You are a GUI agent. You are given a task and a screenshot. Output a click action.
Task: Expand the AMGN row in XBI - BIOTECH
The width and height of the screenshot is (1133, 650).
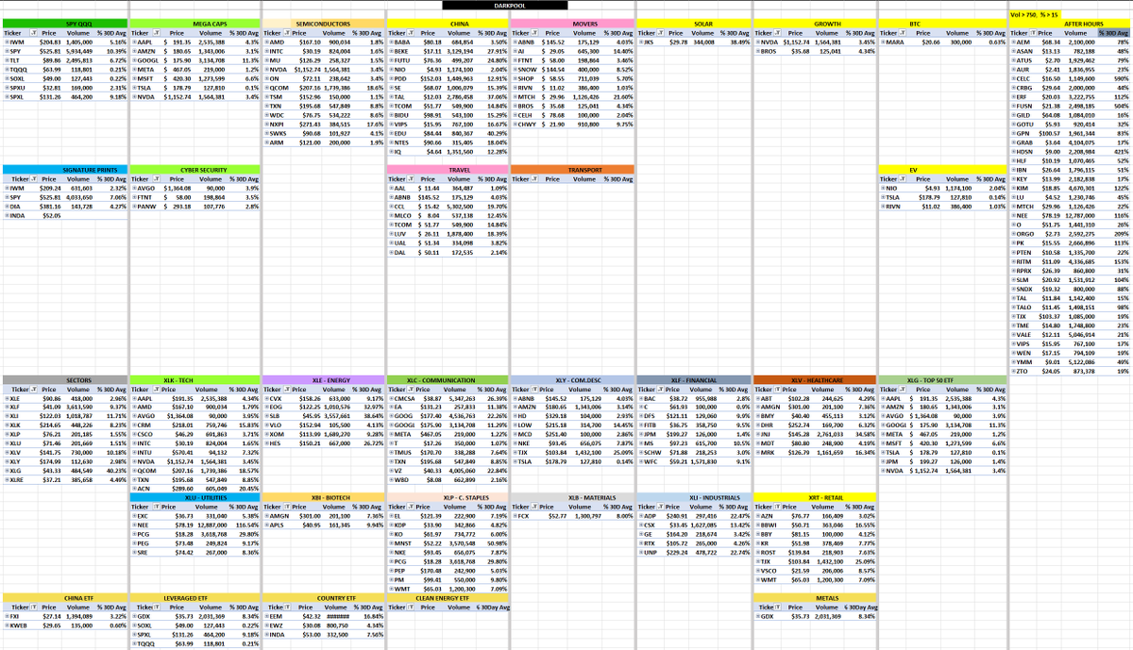point(266,516)
